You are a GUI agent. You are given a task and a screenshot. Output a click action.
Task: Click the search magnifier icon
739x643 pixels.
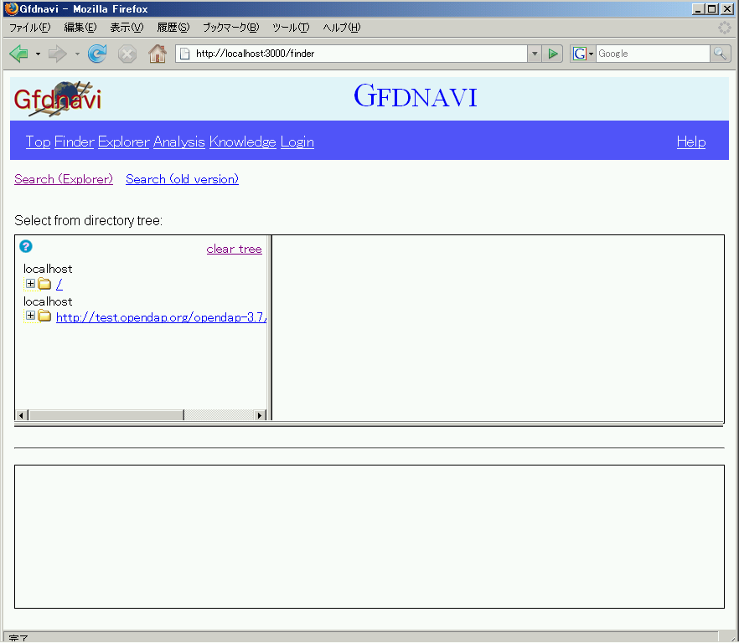pos(720,54)
